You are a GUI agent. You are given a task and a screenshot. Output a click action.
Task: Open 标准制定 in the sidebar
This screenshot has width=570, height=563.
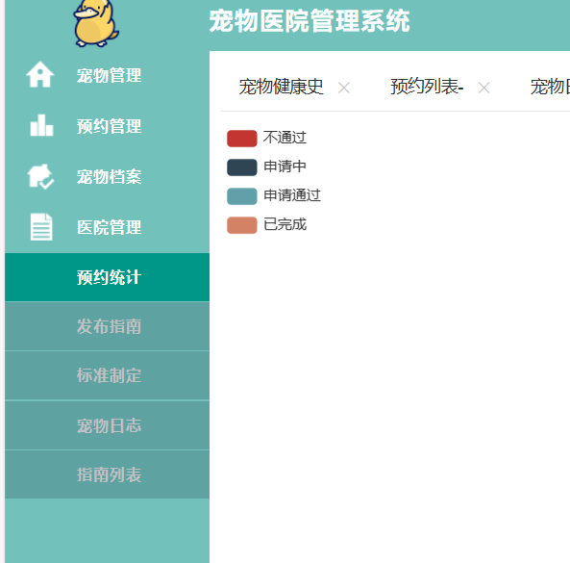(108, 375)
